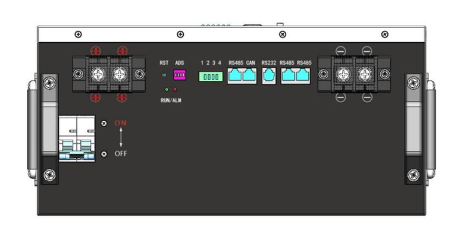Click the RS232 port

pos(268,75)
